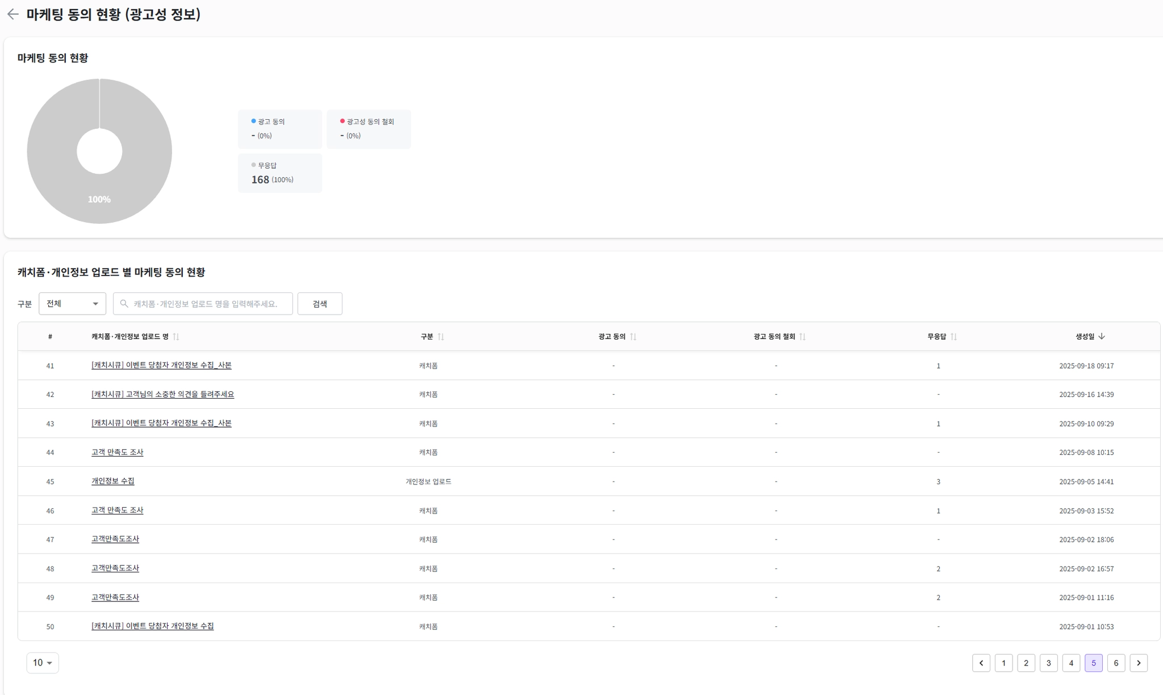Toggle 생성일 descending sort arrow
Image resolution: width=1163 pixels, height=695 pixels.
point(1102,337)
